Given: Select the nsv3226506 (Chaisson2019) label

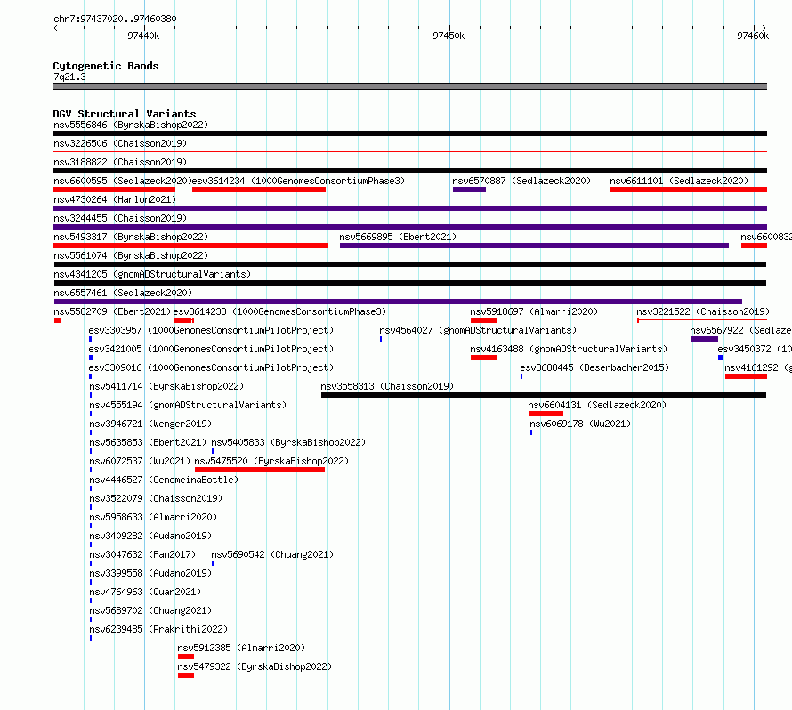Looking at the screenshot, I should 120,143.
